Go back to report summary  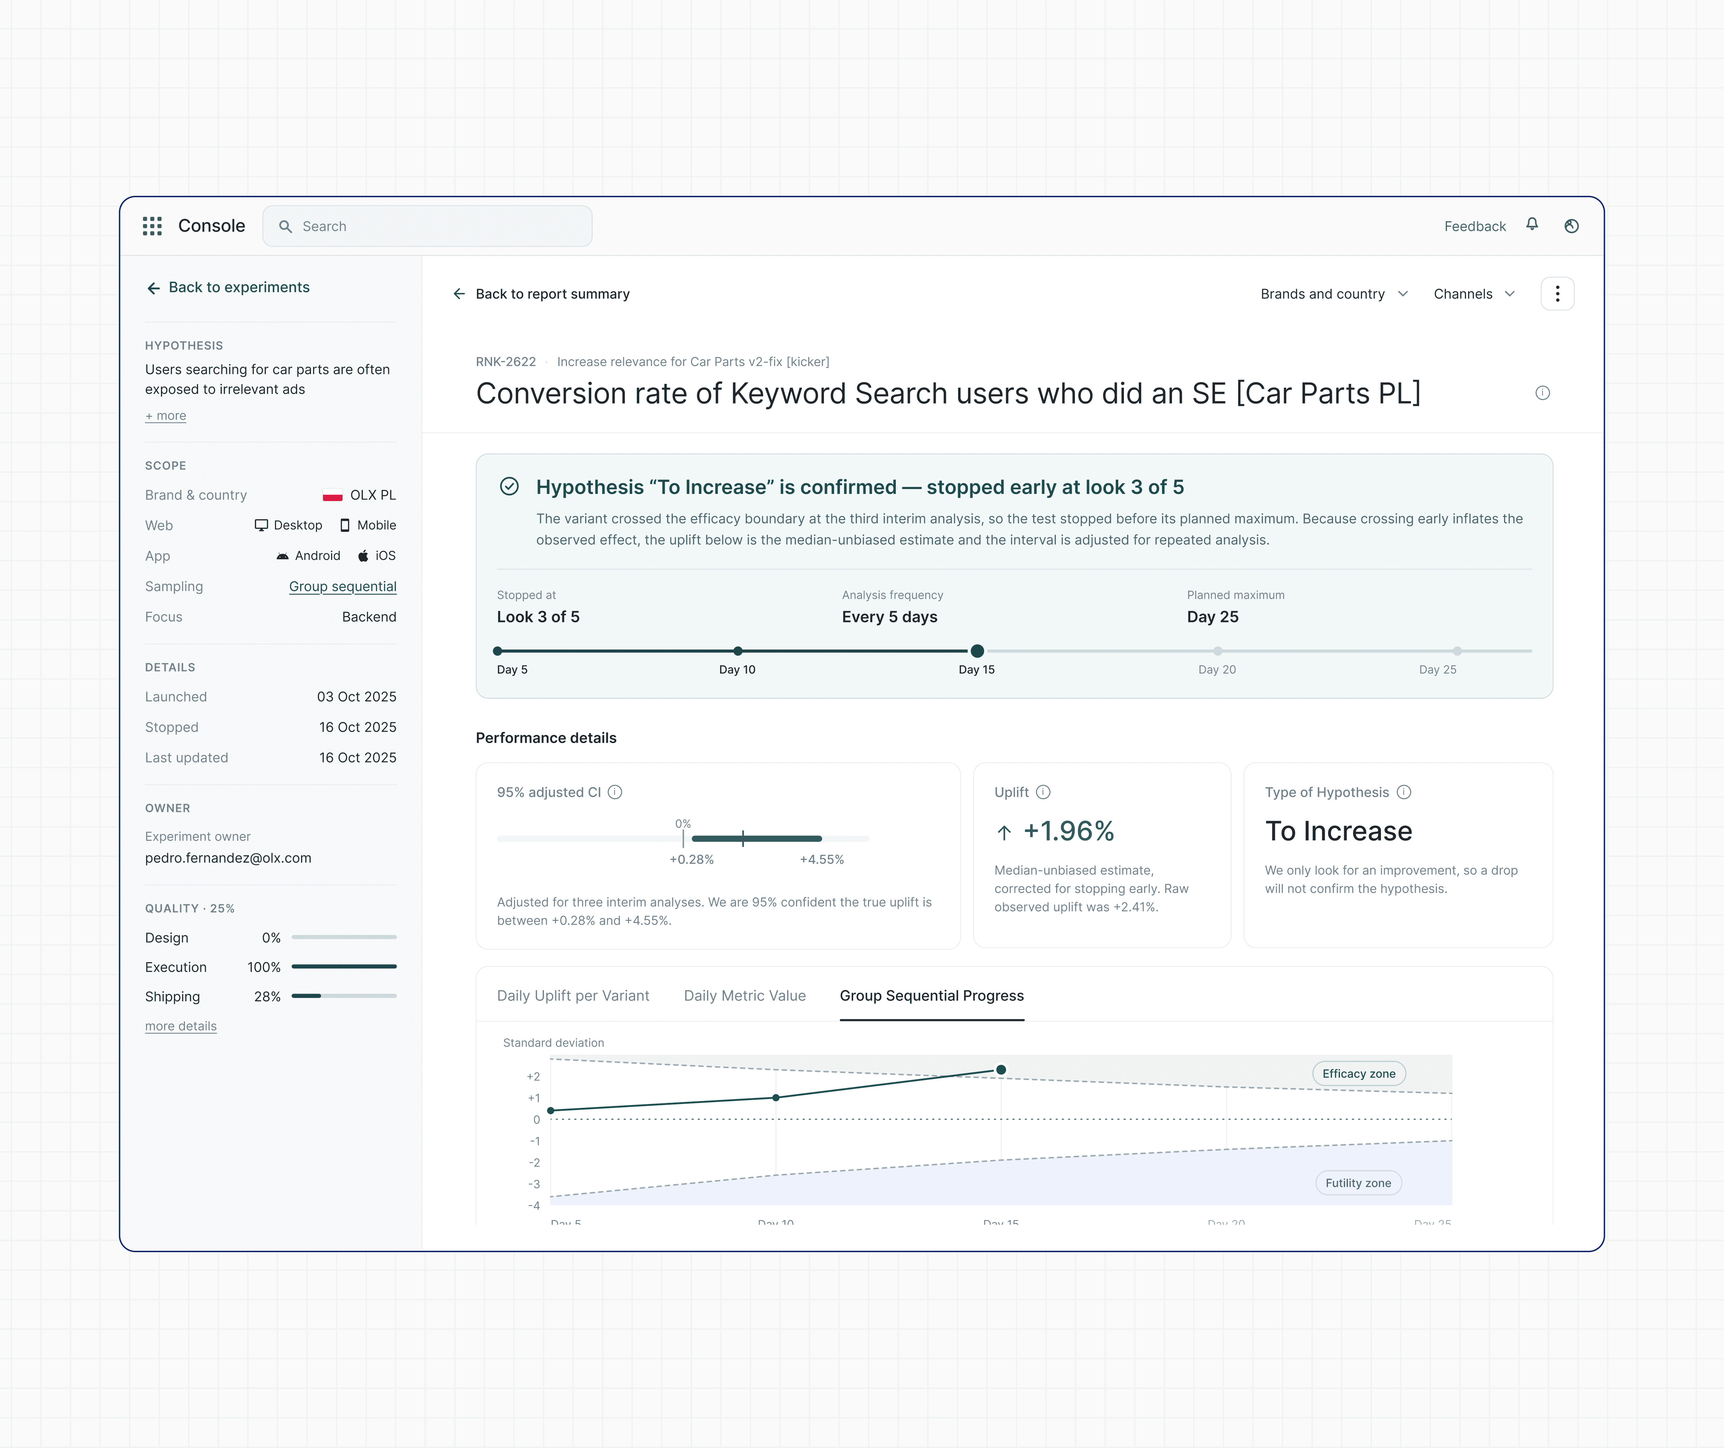541,294
